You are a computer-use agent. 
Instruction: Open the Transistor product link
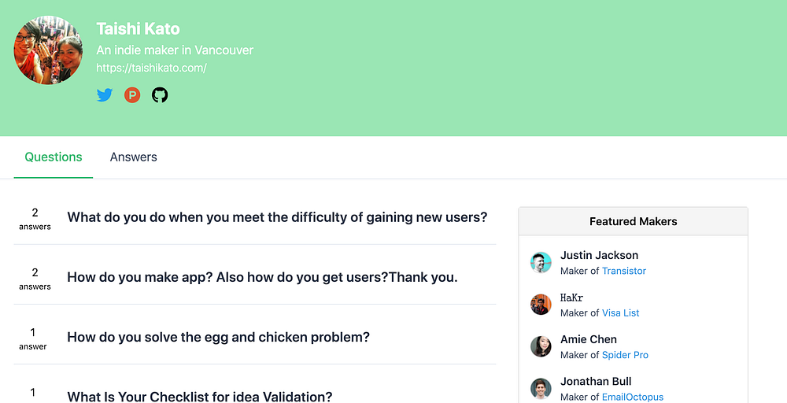624,271
